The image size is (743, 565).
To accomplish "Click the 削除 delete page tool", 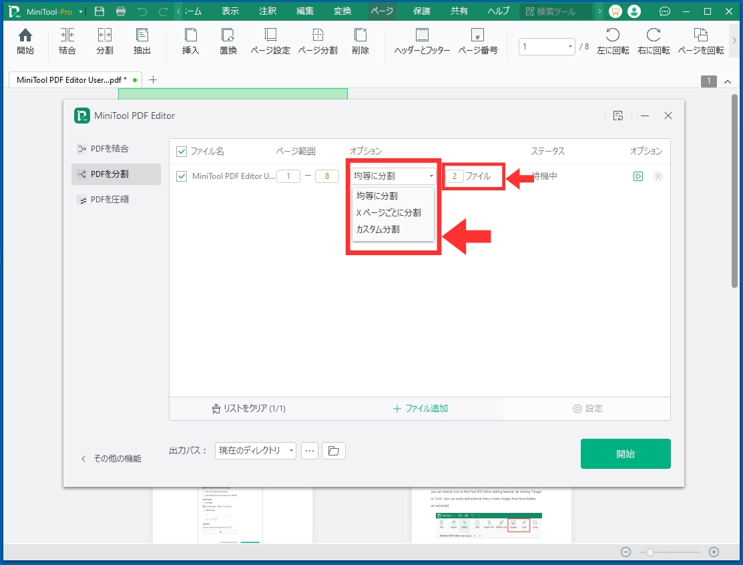I will [360, 41].
